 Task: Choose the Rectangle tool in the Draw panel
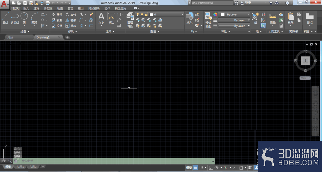(43, 14)
